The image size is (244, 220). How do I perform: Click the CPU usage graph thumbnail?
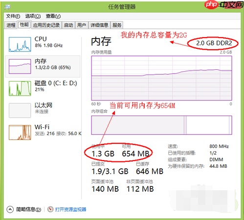tap(20, 44)
